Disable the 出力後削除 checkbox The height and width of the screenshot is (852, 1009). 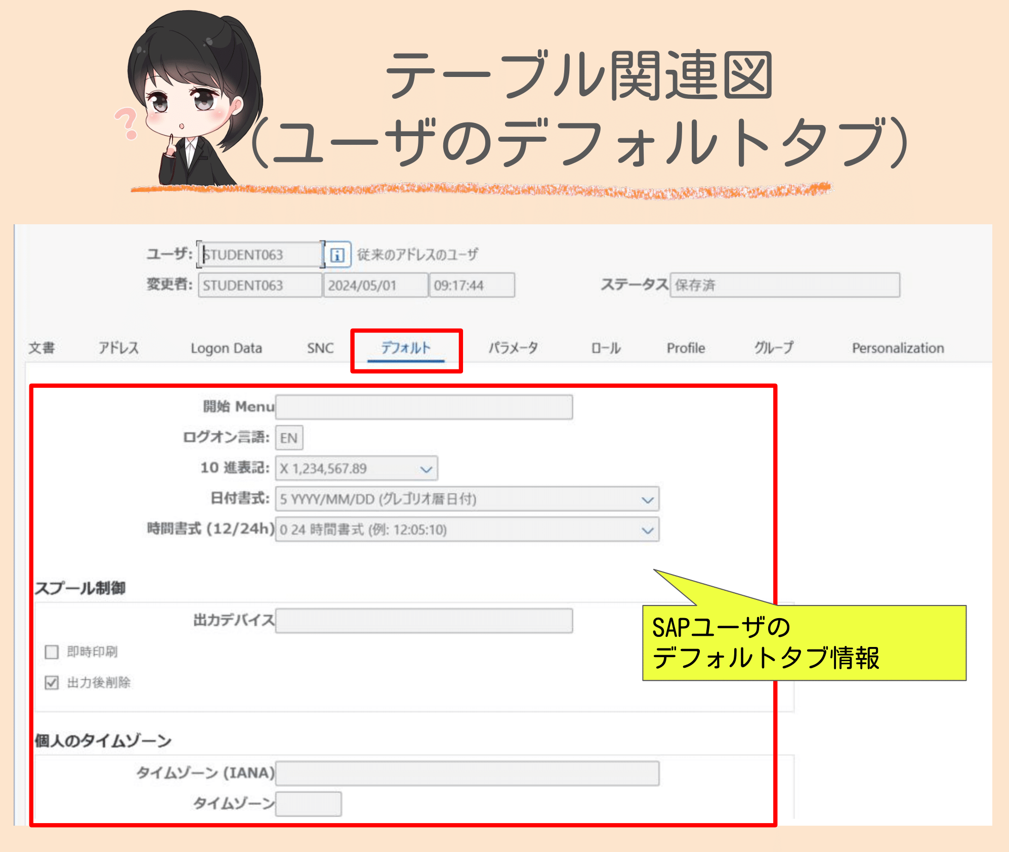coord(51,682)
